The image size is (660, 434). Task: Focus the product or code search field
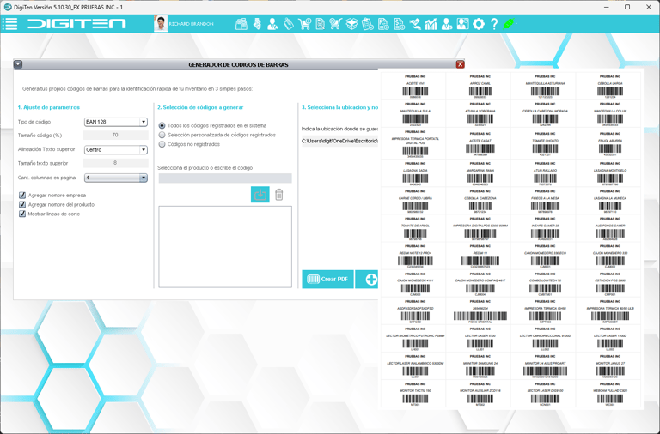coord(225,178)
